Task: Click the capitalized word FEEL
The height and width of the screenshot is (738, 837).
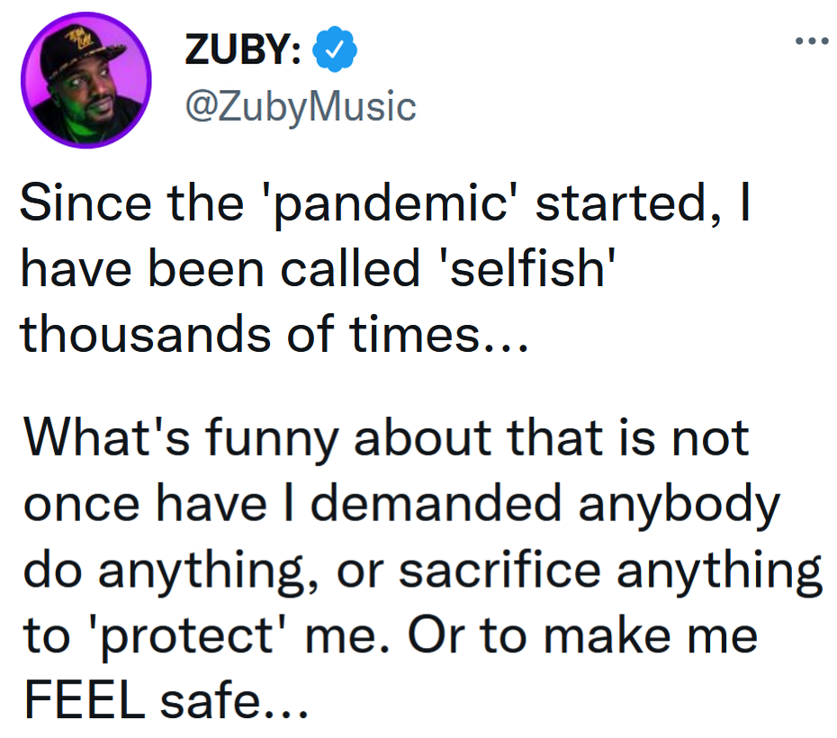Action: [83, 699]
